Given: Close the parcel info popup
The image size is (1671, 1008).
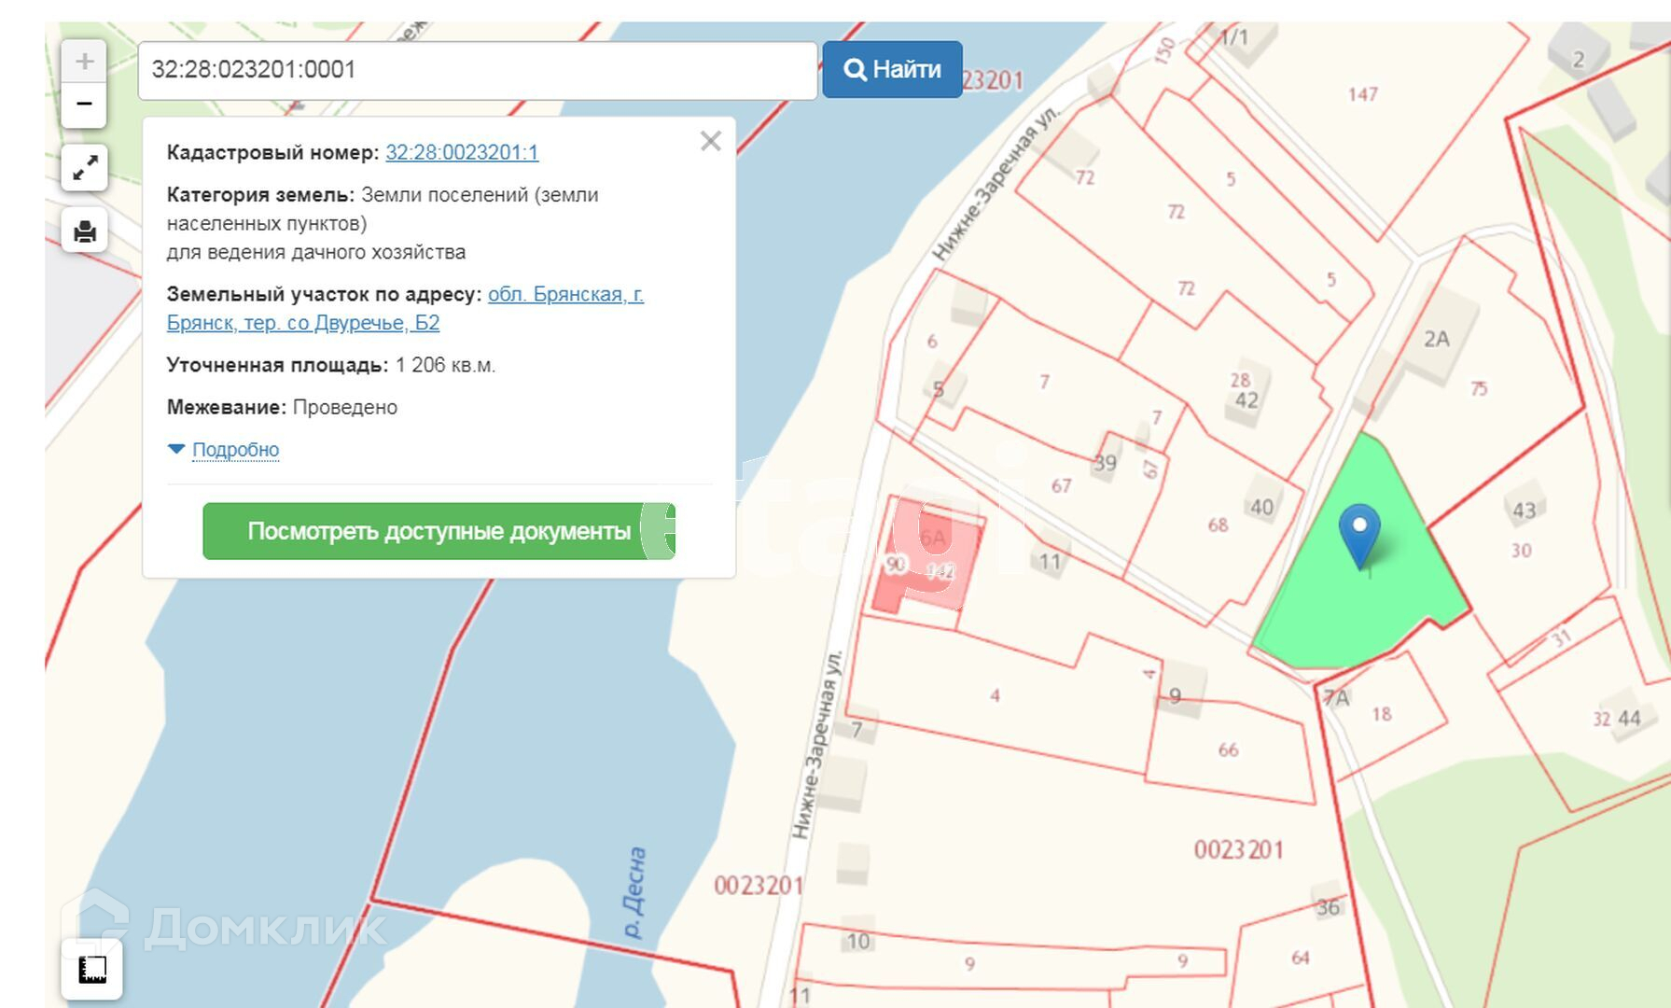Looking at the screenshot, I should pyautogui.click(x=710, y=141).
